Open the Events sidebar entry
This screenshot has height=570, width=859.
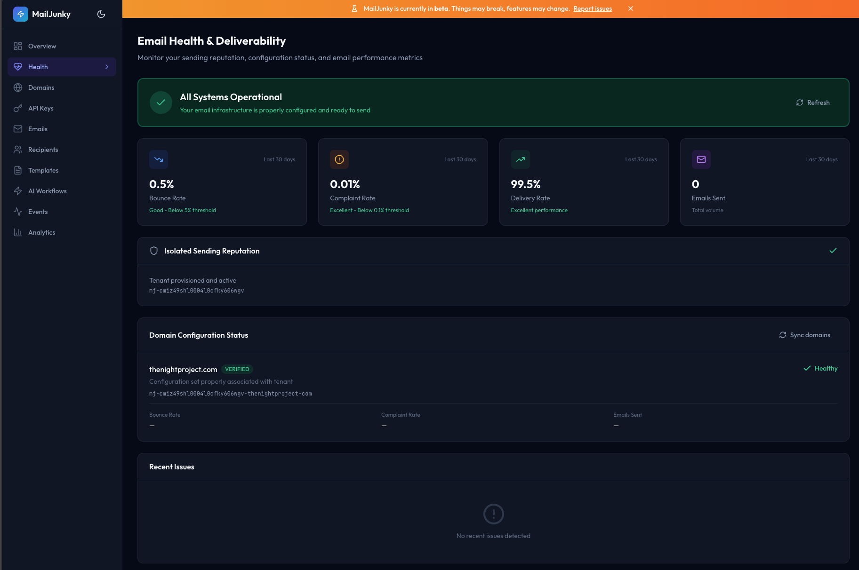38,212
